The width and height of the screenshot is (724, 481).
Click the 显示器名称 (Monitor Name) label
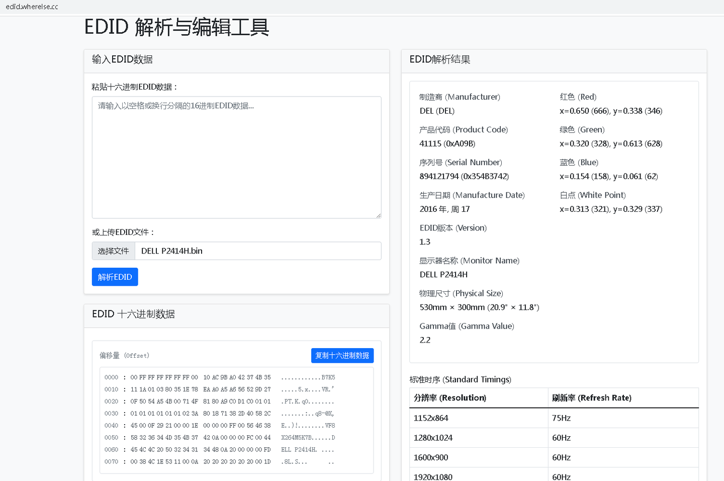tap(470, 260)
